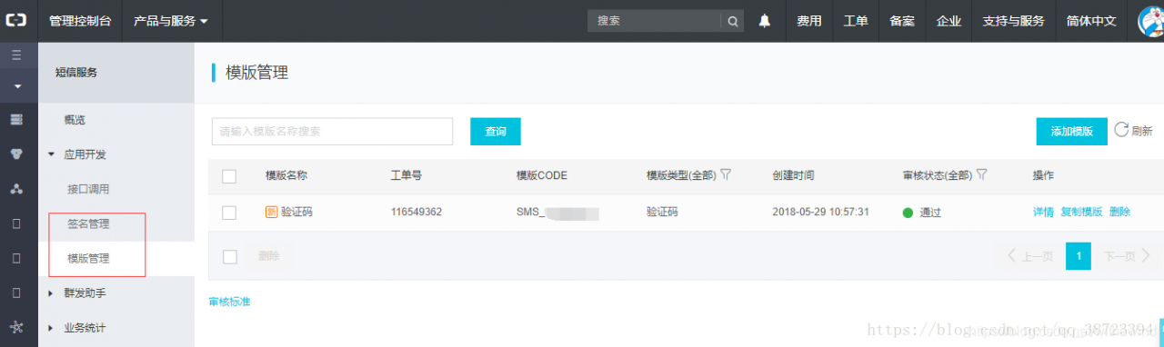Screen dimensions: 1164x347
Task: Focus the template name search field
Action: pos(333,131)
